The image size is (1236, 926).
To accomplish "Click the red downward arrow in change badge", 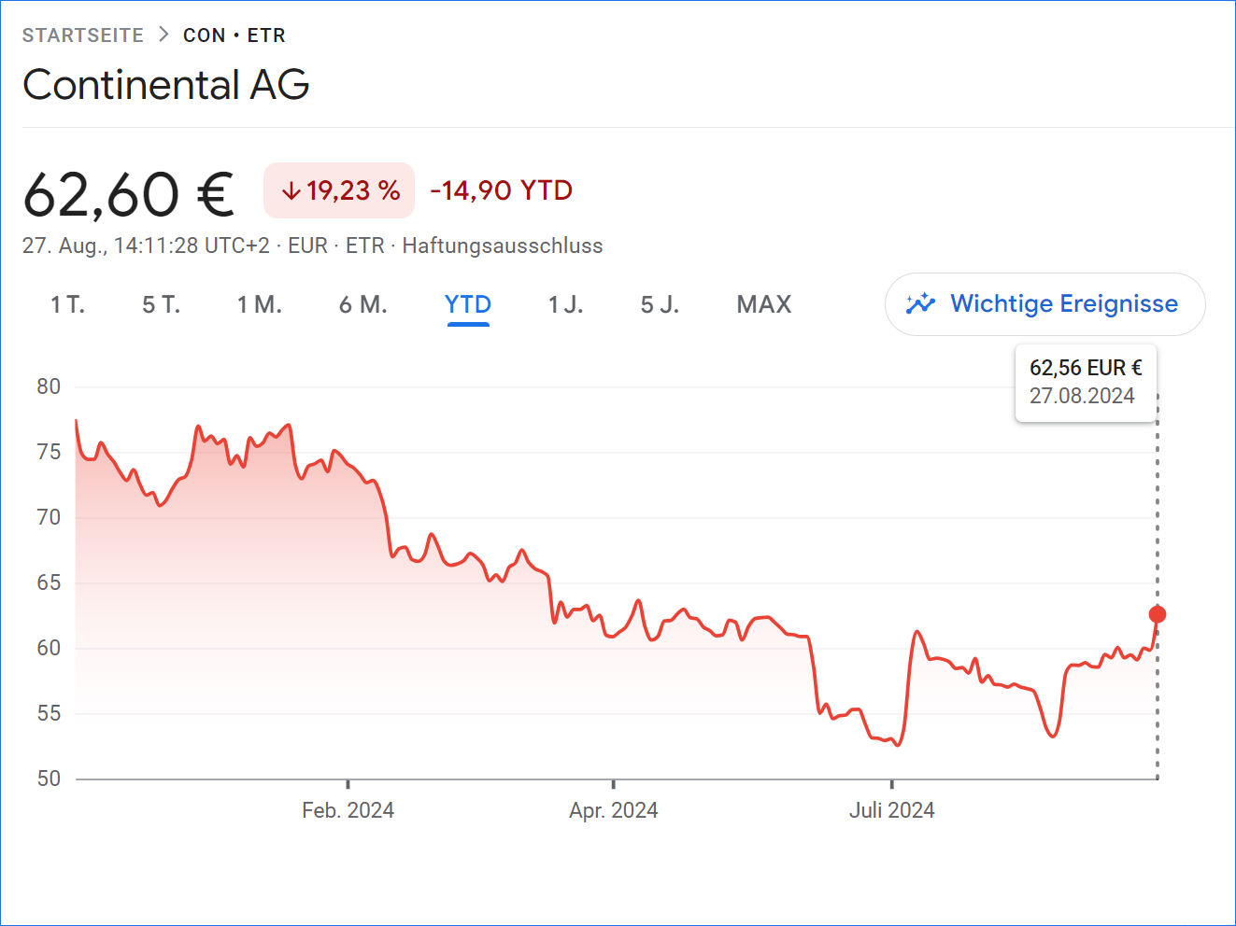I will pos(291,189).
